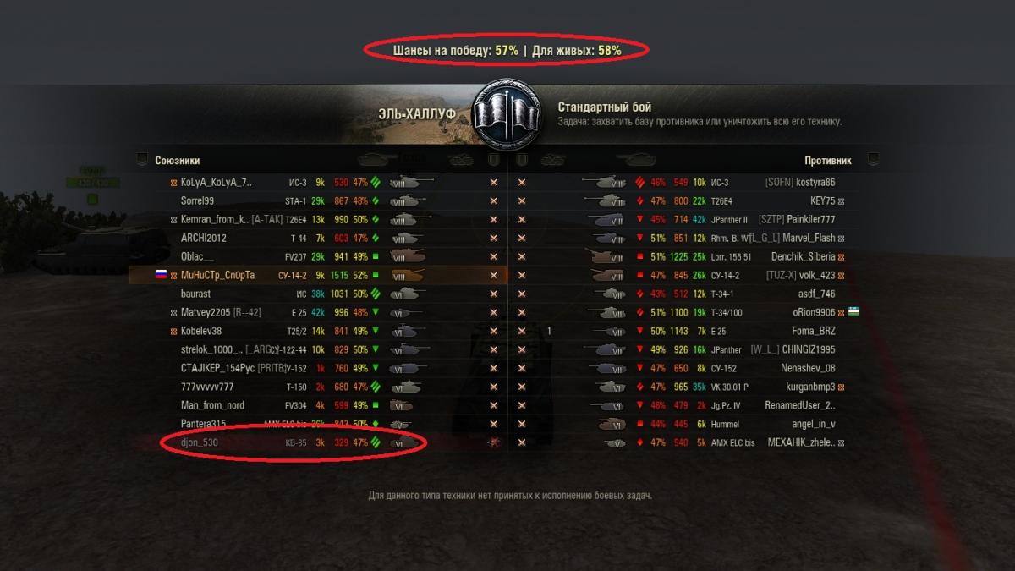The height and width of the screenshot is (571, 1015).
Task: Click the 52% win rate value for MuHuCTp_CnOpTa
Action: 360,275
